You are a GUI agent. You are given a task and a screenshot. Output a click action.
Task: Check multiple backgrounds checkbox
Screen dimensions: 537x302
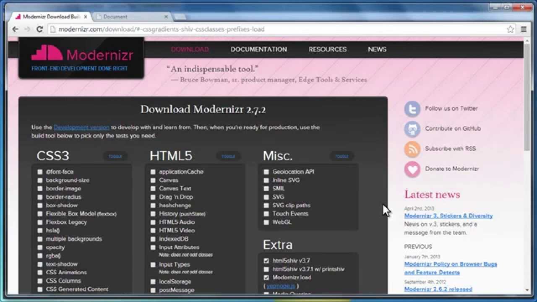pos(40,239)
